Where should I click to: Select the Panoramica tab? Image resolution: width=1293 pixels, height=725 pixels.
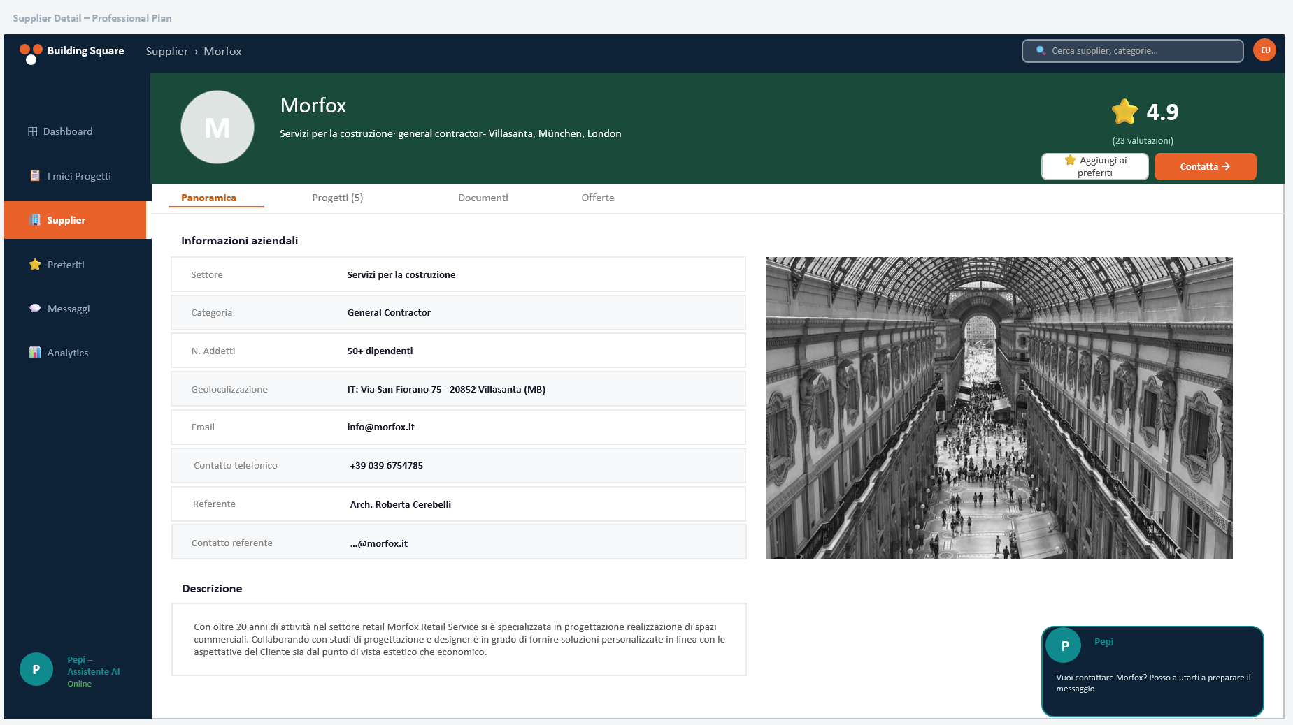coord(208,198)
